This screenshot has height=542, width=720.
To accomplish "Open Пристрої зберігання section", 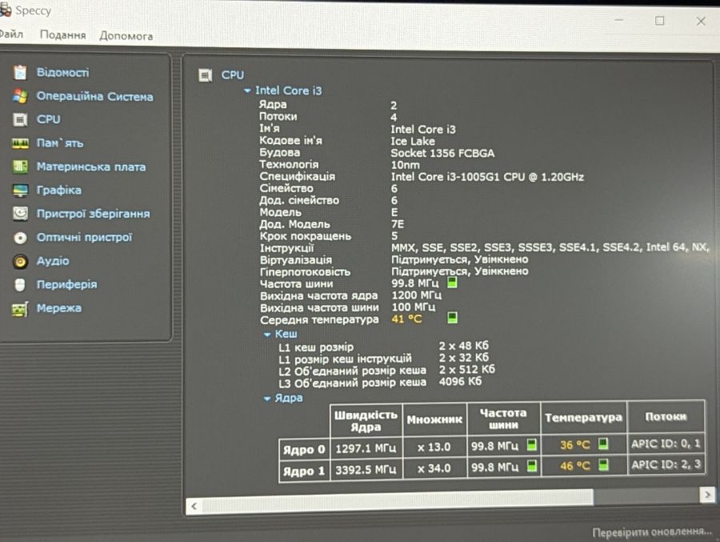I will [x=94, y=214].
